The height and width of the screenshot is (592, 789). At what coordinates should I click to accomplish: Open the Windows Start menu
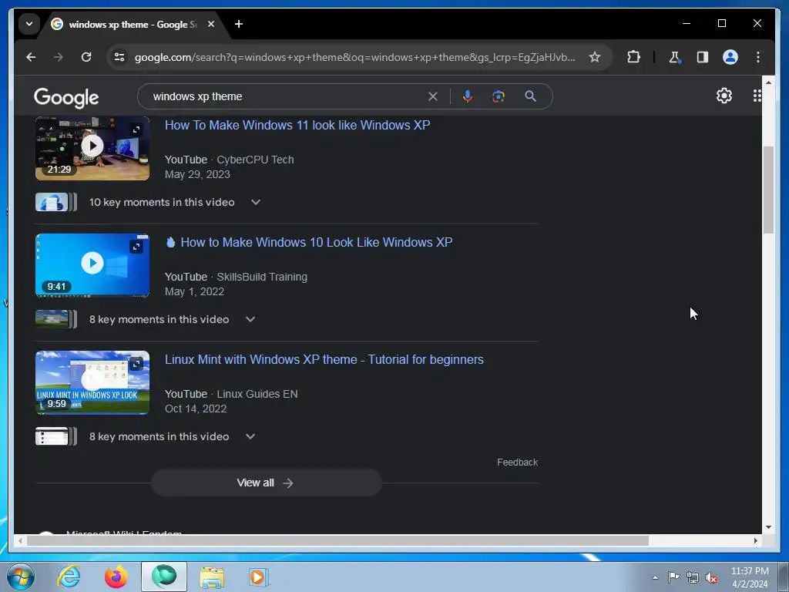(20, 577)
